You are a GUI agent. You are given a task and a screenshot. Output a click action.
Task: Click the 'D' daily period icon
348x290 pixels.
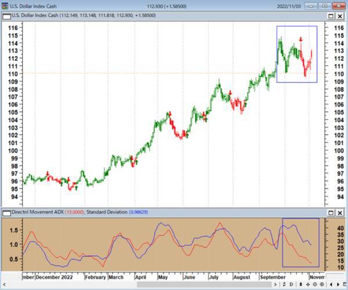click(291, 284)
